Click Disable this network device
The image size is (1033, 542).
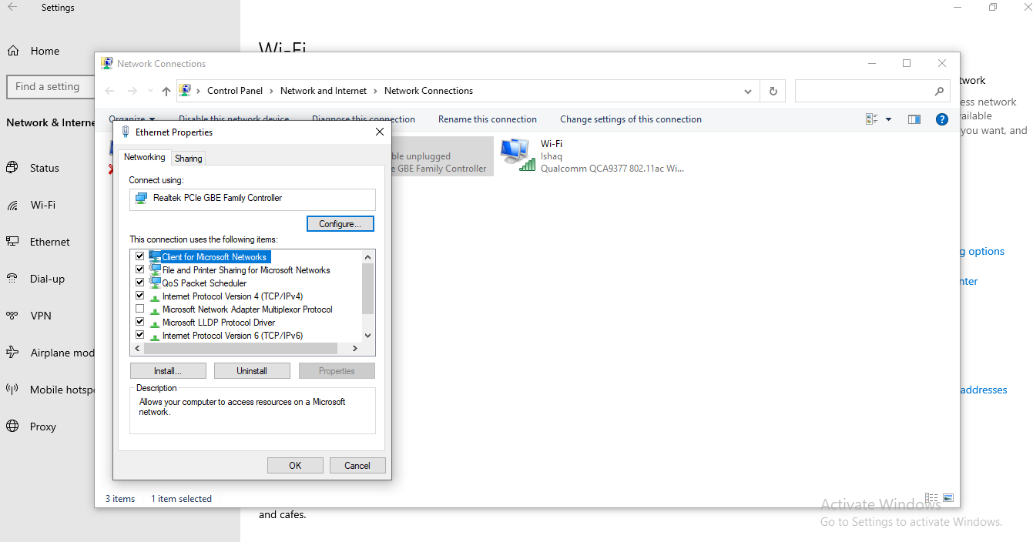[x=234, y=119]
